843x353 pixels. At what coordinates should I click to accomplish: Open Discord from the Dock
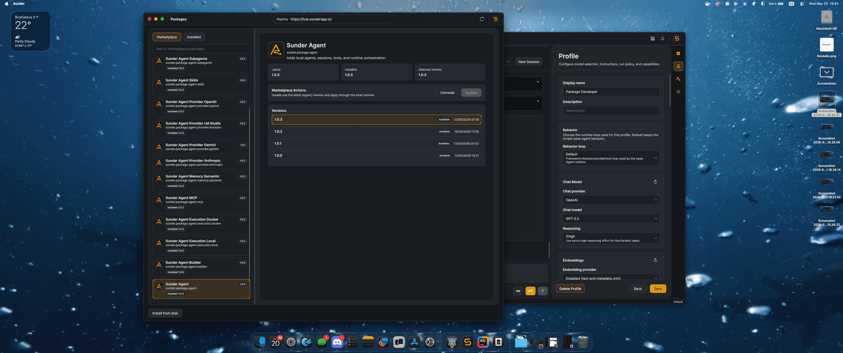click(337, 342)
